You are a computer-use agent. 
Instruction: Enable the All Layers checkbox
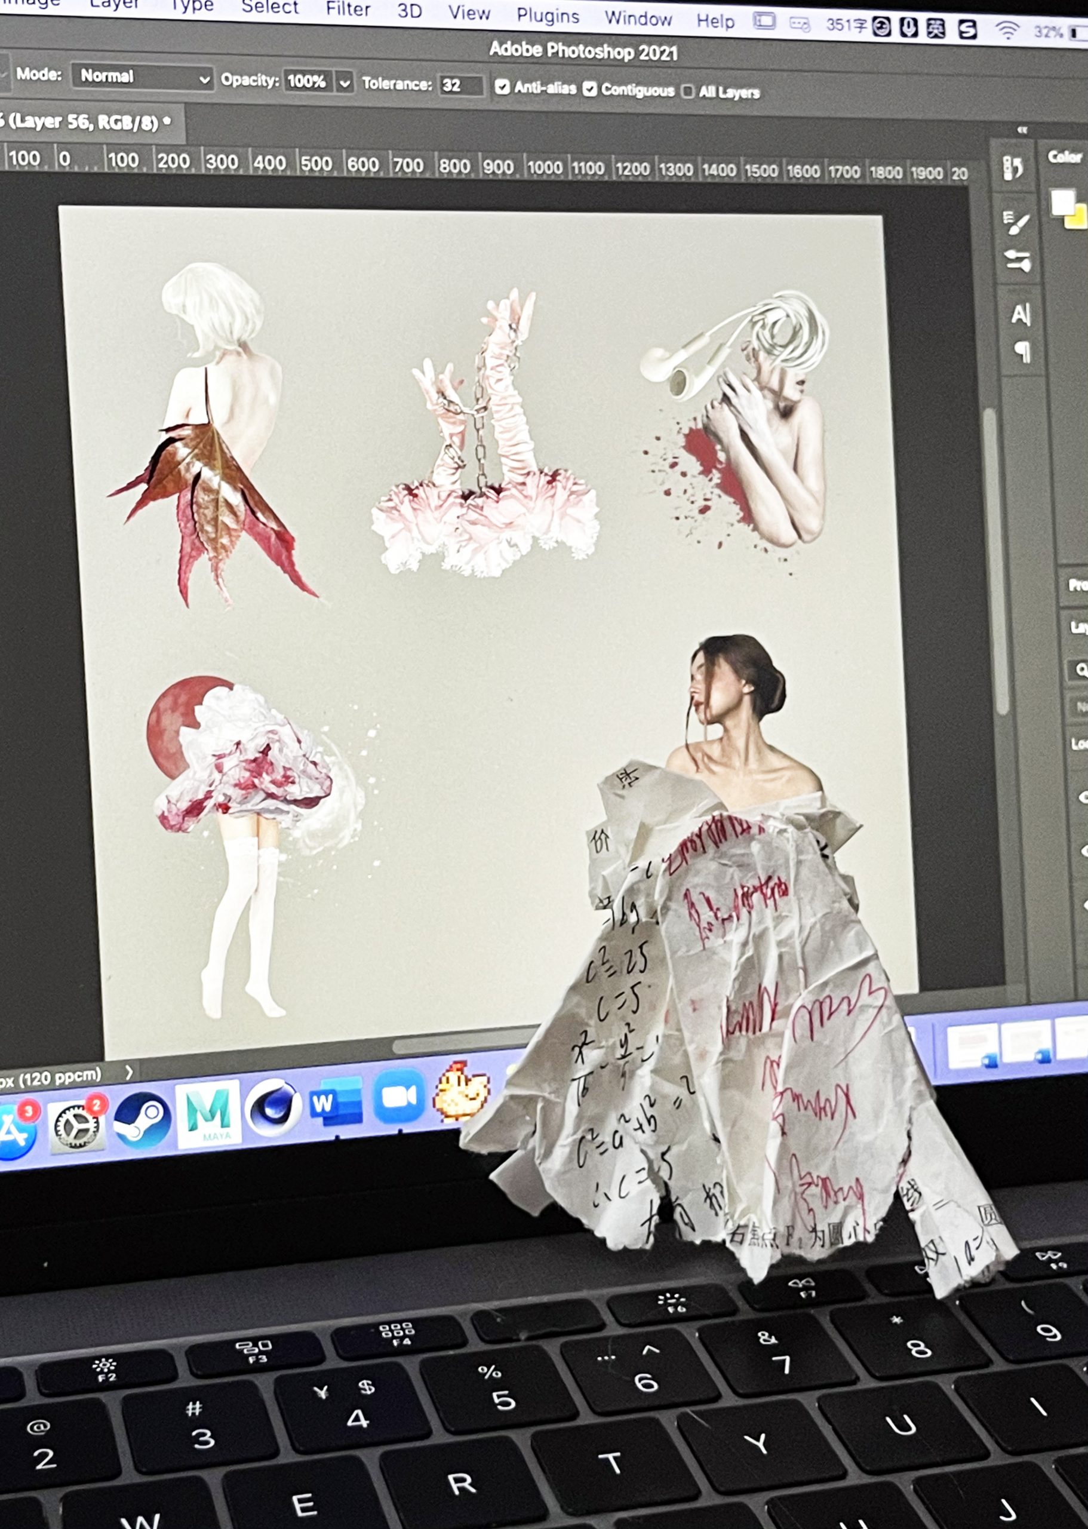tap(687, 91)
